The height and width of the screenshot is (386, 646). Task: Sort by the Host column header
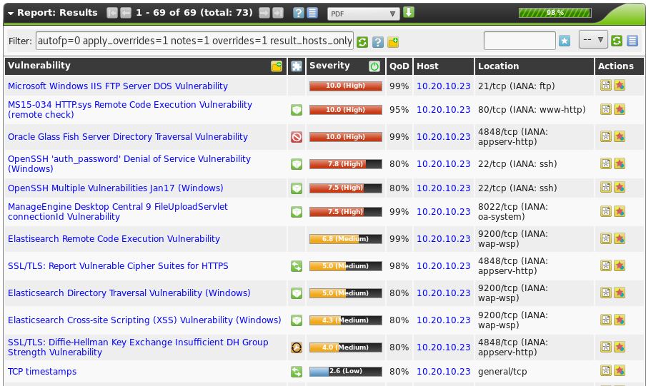[x=427, y=66]
